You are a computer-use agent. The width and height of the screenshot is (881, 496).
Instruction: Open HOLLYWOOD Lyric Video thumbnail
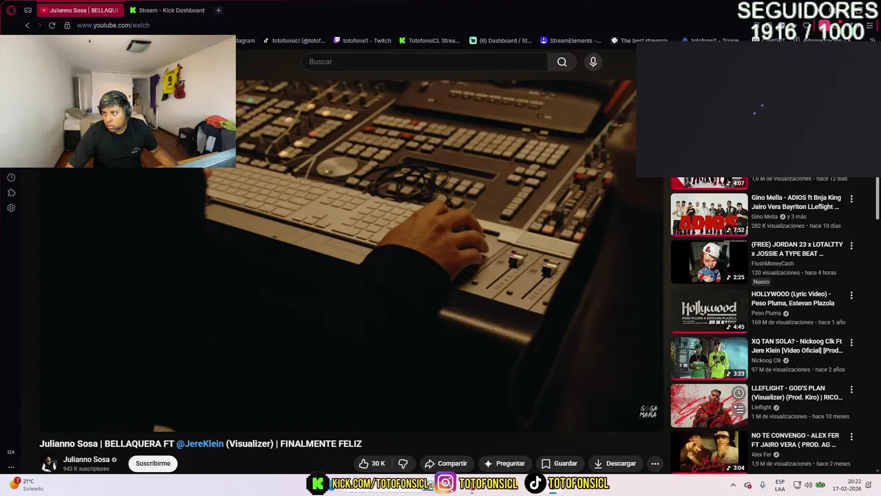(x=709, y=311)
